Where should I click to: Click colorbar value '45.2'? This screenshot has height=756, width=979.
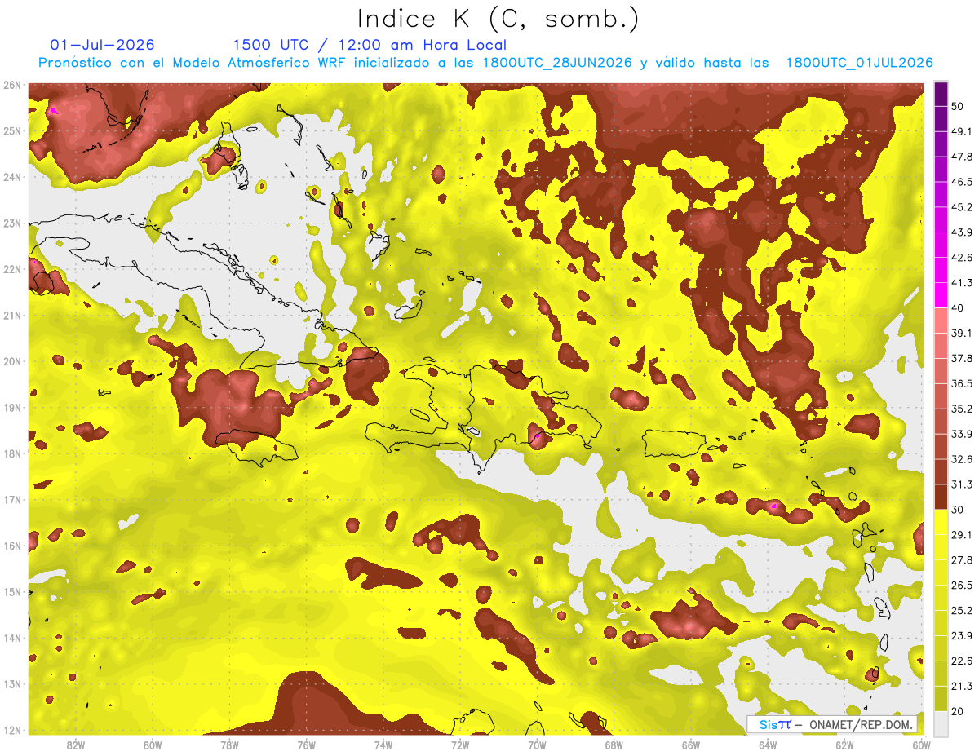(x=962, y=206)
